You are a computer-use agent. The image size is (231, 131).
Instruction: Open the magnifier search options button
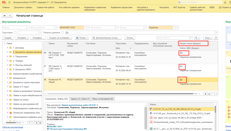[197, 38]
